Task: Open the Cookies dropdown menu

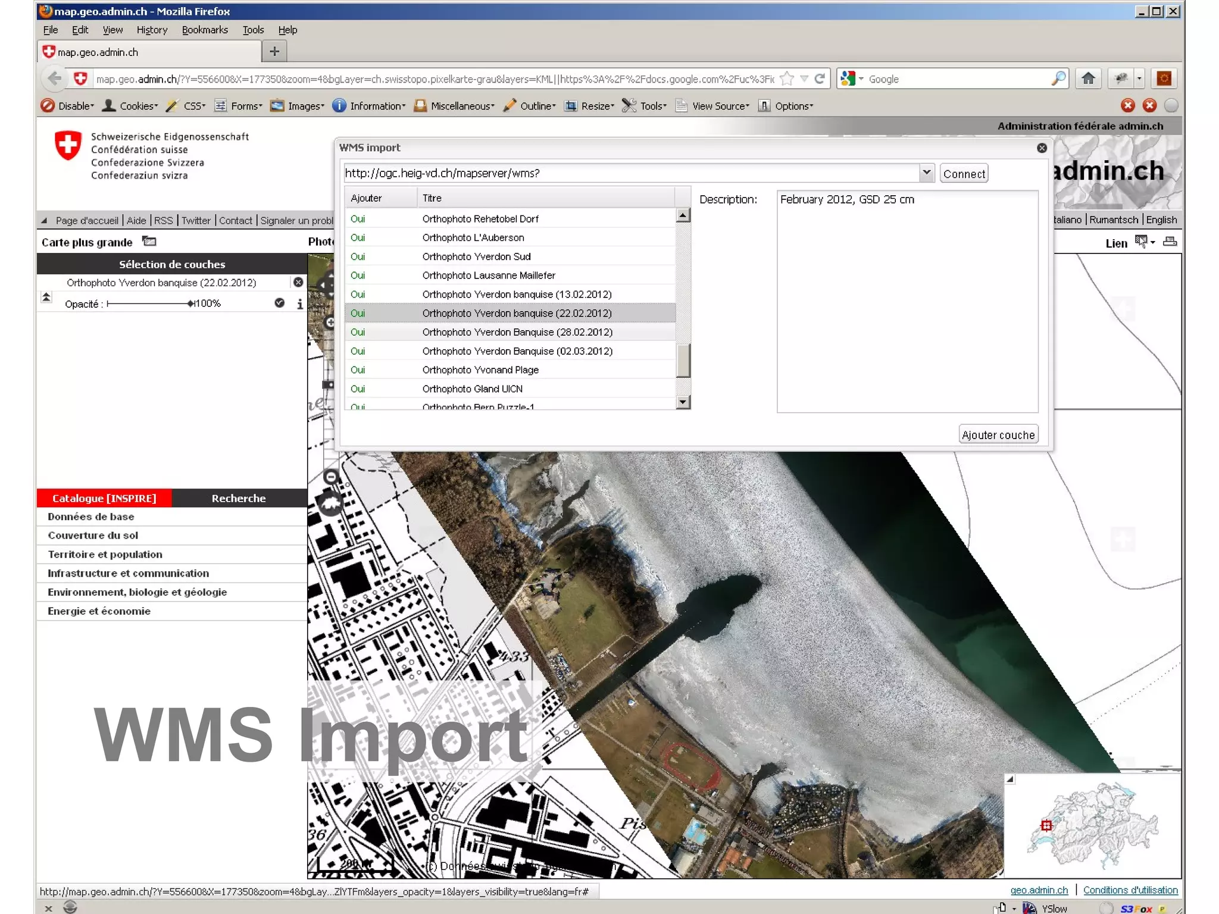Action: click(x=130, y=106)
